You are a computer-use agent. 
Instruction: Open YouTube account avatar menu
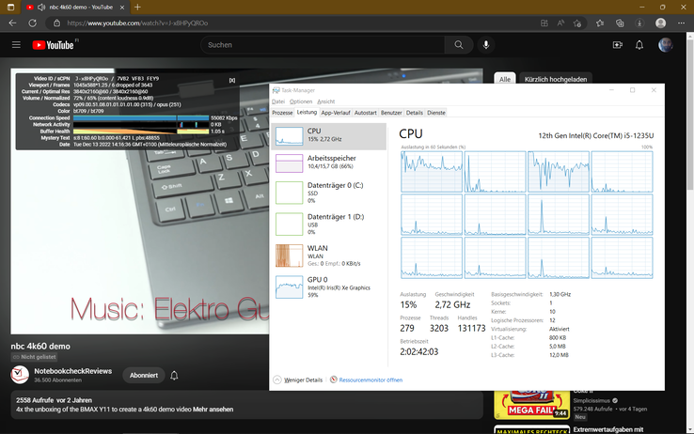point(665,45)
